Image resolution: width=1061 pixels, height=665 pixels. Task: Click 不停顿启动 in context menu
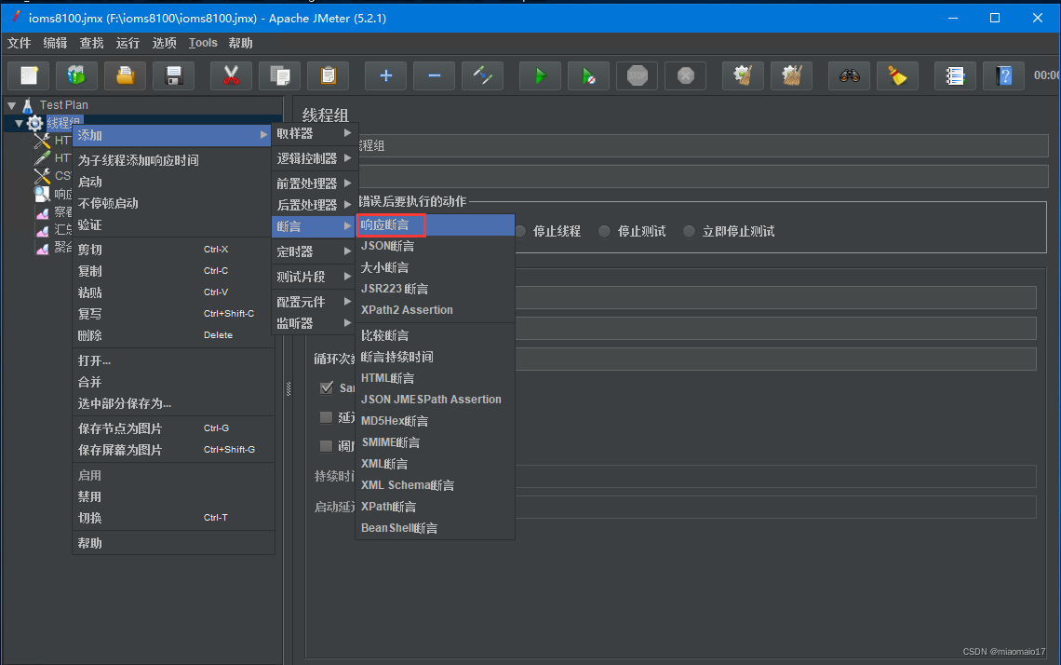(x=172, y=203)
